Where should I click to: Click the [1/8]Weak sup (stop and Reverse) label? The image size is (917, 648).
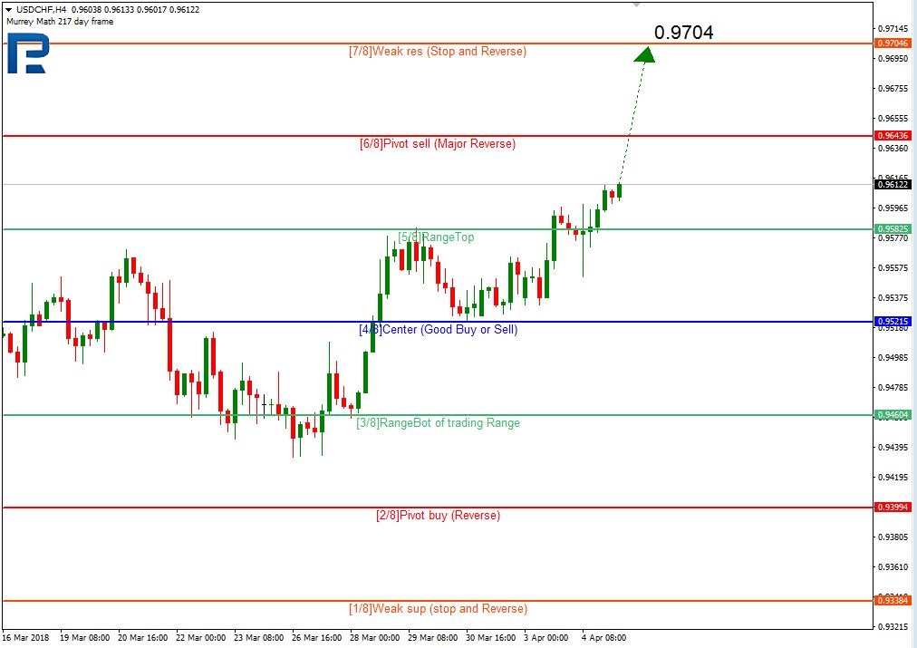coord(438,609)
